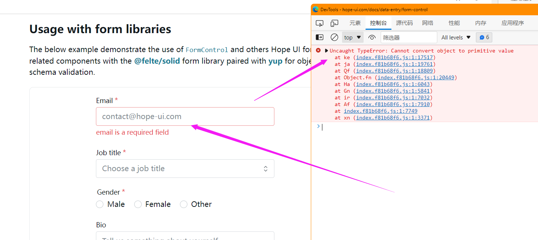Click the Email input field
This screenshot has width=538, height=240.
(x=185, y=116)
